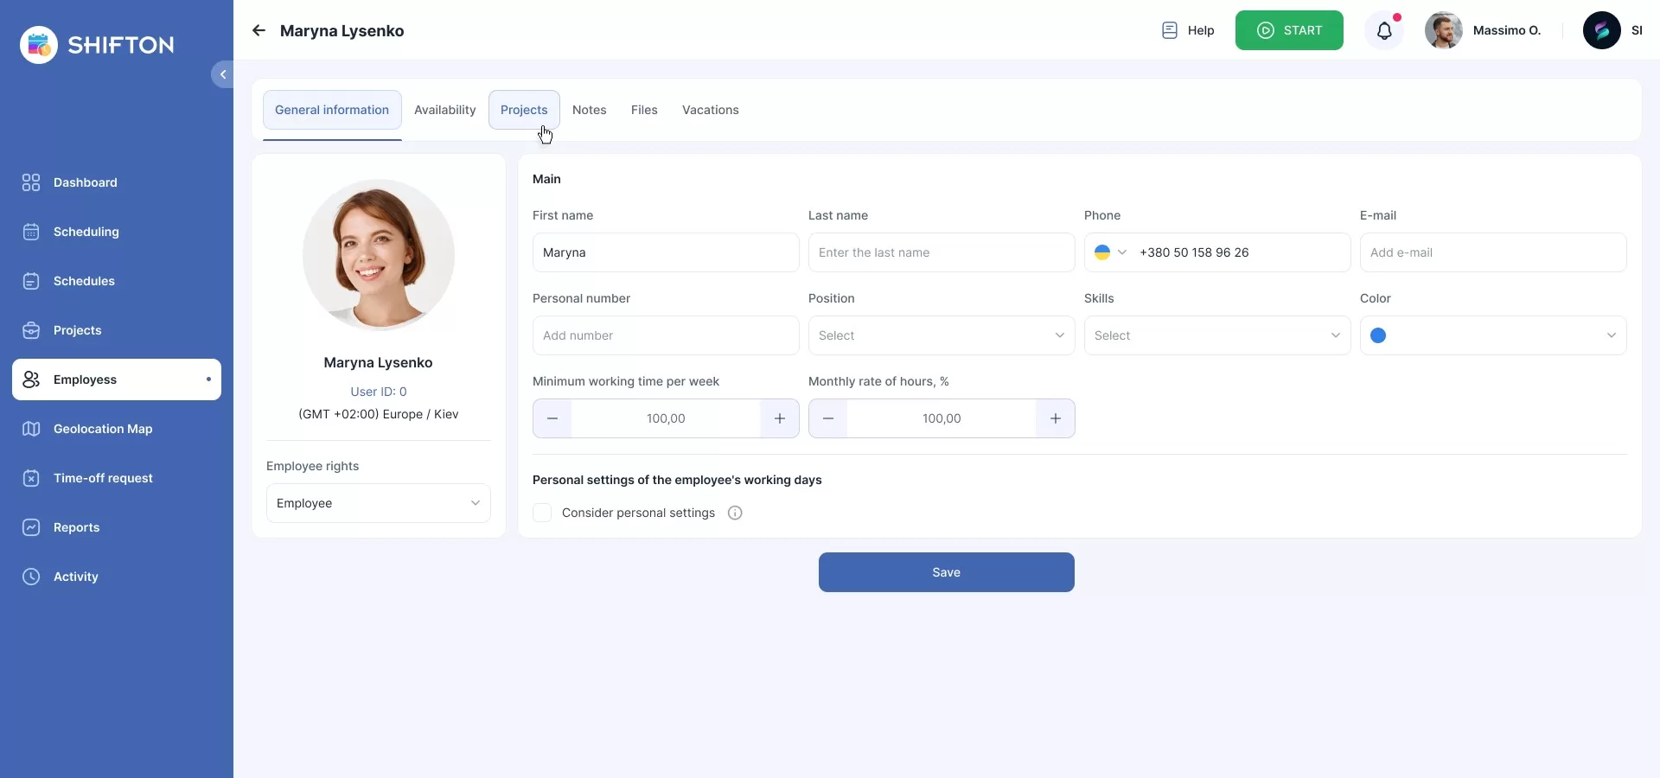
Task: Click the Time-off request sidebar icon
Action: (31, 478)
